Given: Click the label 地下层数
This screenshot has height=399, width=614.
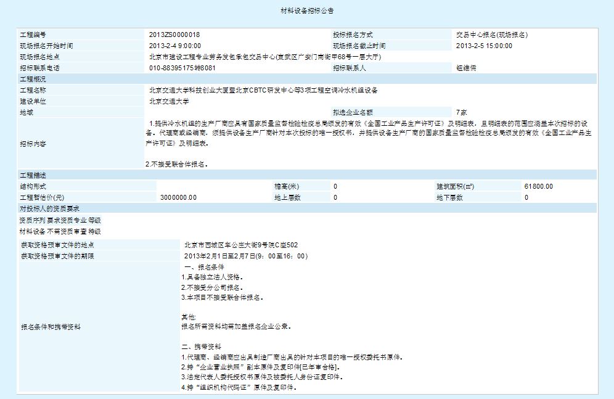Looking at the screenshot, I should click(449, 197).
